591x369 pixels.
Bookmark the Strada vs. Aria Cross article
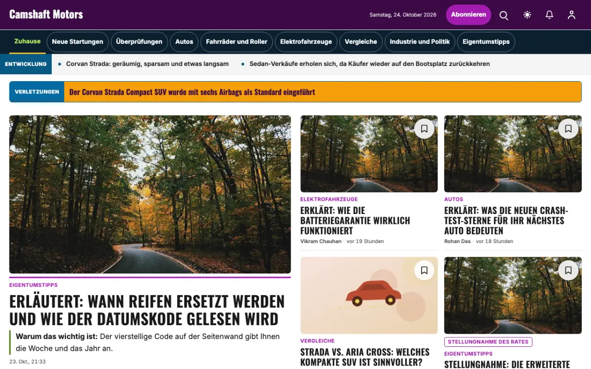point(424,270)
